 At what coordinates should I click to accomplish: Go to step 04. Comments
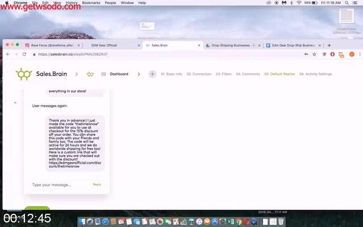(x=248, y=74)
